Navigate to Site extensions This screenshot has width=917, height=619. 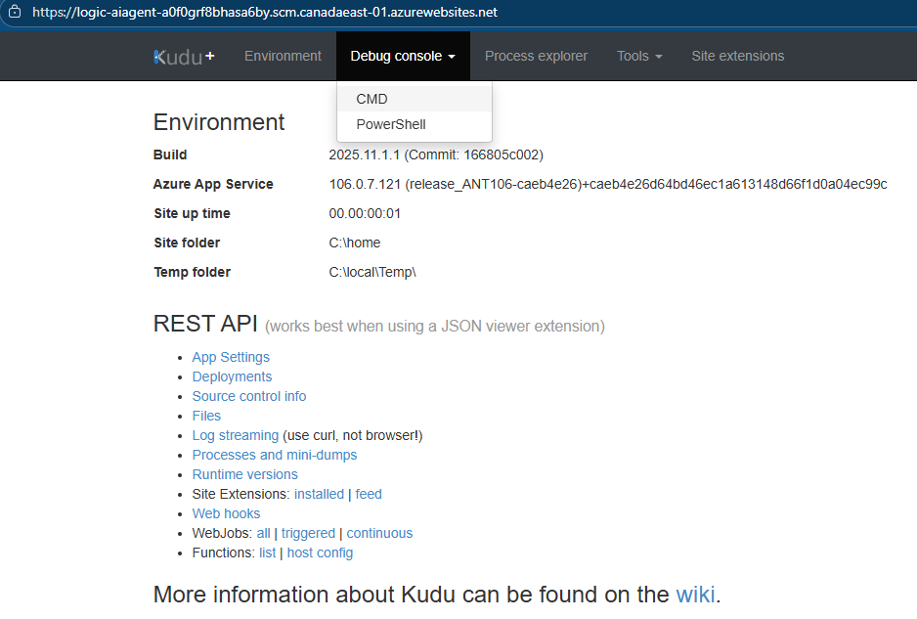(x=737, y=57)
